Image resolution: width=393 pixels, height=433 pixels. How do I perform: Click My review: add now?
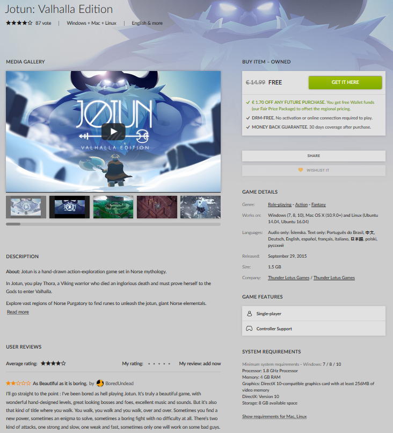coord(200,364)
